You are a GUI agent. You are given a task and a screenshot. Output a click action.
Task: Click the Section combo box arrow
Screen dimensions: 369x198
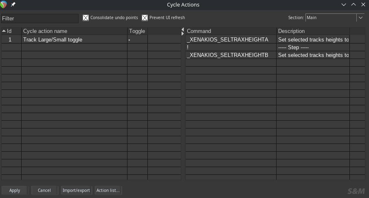pos(360,18)
